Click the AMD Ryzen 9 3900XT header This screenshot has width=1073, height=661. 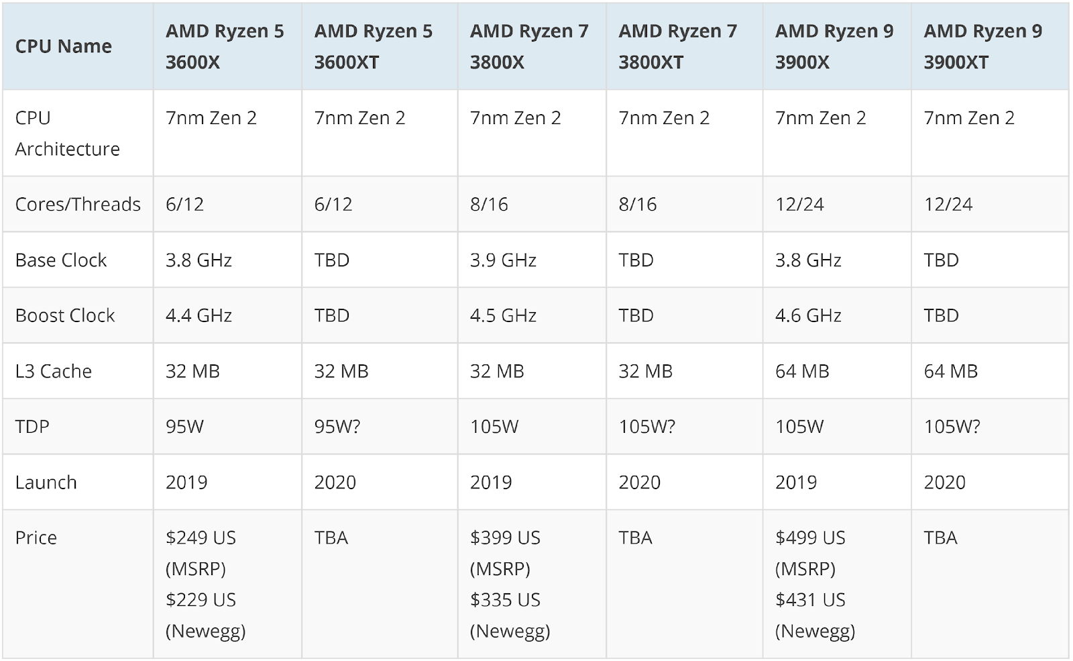983,46
